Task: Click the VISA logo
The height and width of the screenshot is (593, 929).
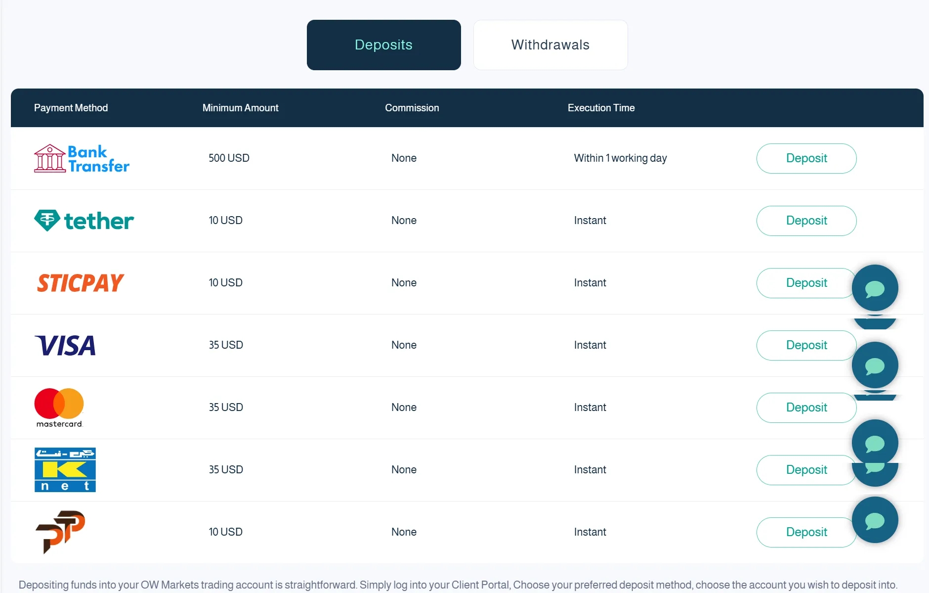Action: 65,345
